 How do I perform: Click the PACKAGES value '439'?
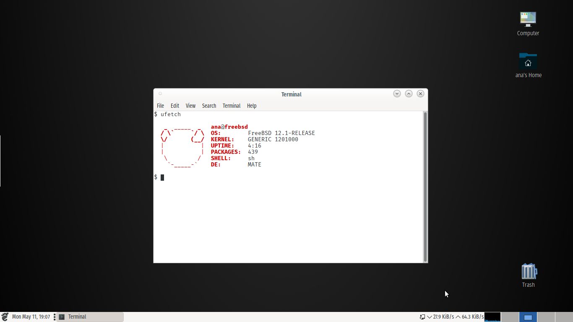click(253, 152)
